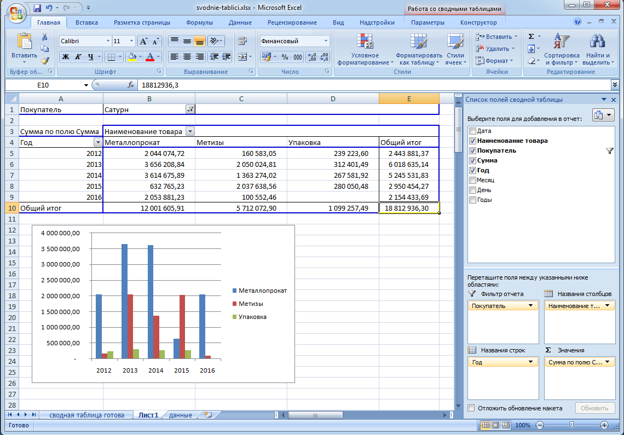This screenshot has height=435, width=624.
Task: Open Наименование товара column filter dropdown
Action: click(x=190, y=131)
